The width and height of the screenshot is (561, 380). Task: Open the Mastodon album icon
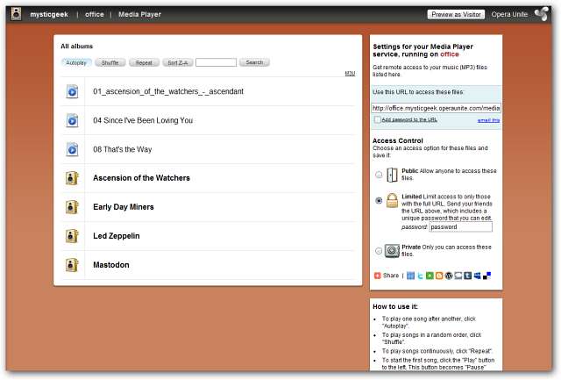tap(72, 265)
